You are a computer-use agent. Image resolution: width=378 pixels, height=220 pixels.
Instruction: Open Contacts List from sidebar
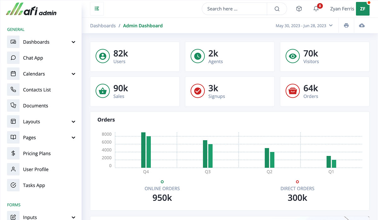tap(37, 90)
